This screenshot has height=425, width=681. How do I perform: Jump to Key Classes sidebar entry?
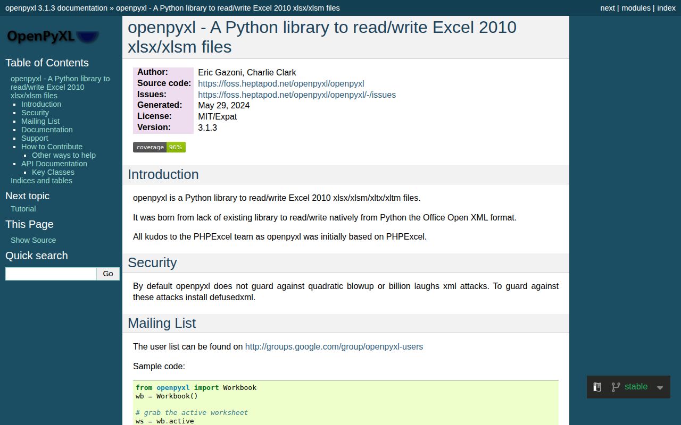[53, 172]
